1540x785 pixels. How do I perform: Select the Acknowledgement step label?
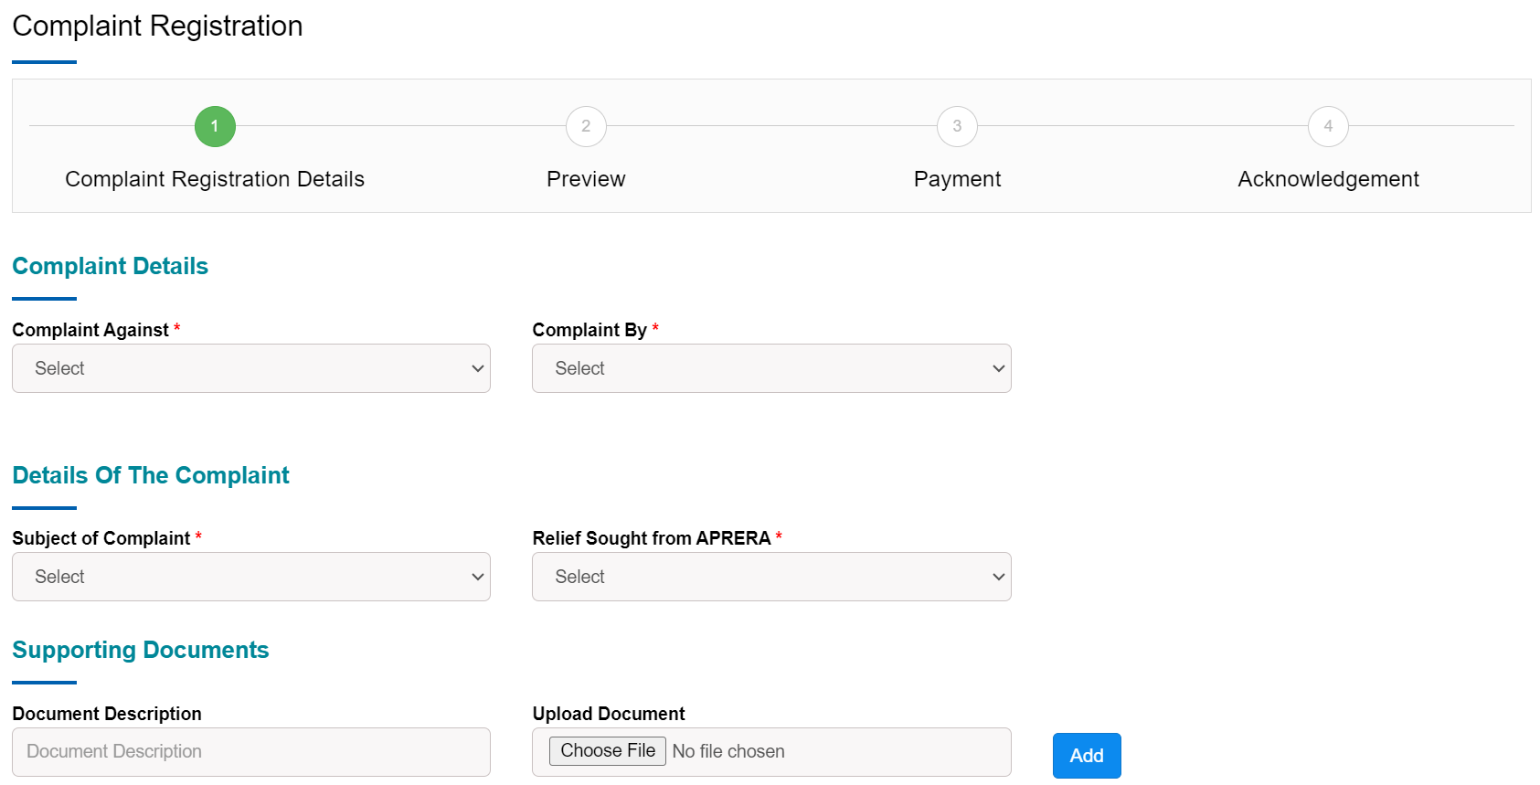tap(1328, 179)
